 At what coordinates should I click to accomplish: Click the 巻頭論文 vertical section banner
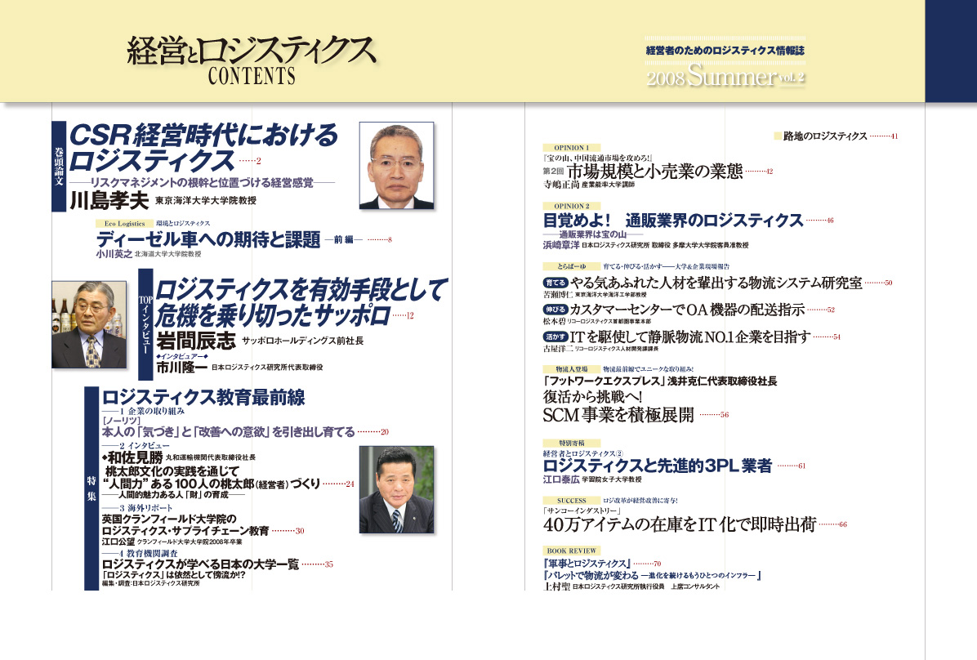coord(59,167)
